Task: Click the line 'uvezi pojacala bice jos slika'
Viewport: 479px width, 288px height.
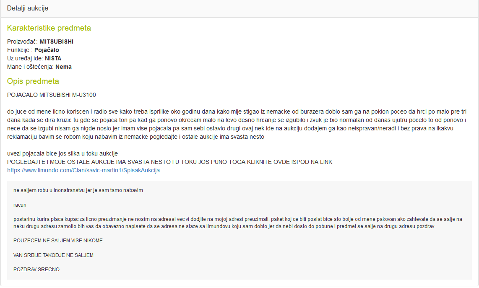Action: click(x=62, y=153)
